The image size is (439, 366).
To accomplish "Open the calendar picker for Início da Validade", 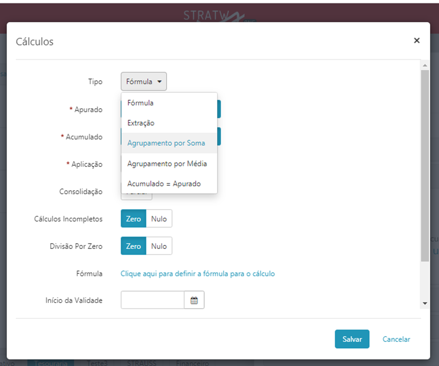I will pos(194,300).
